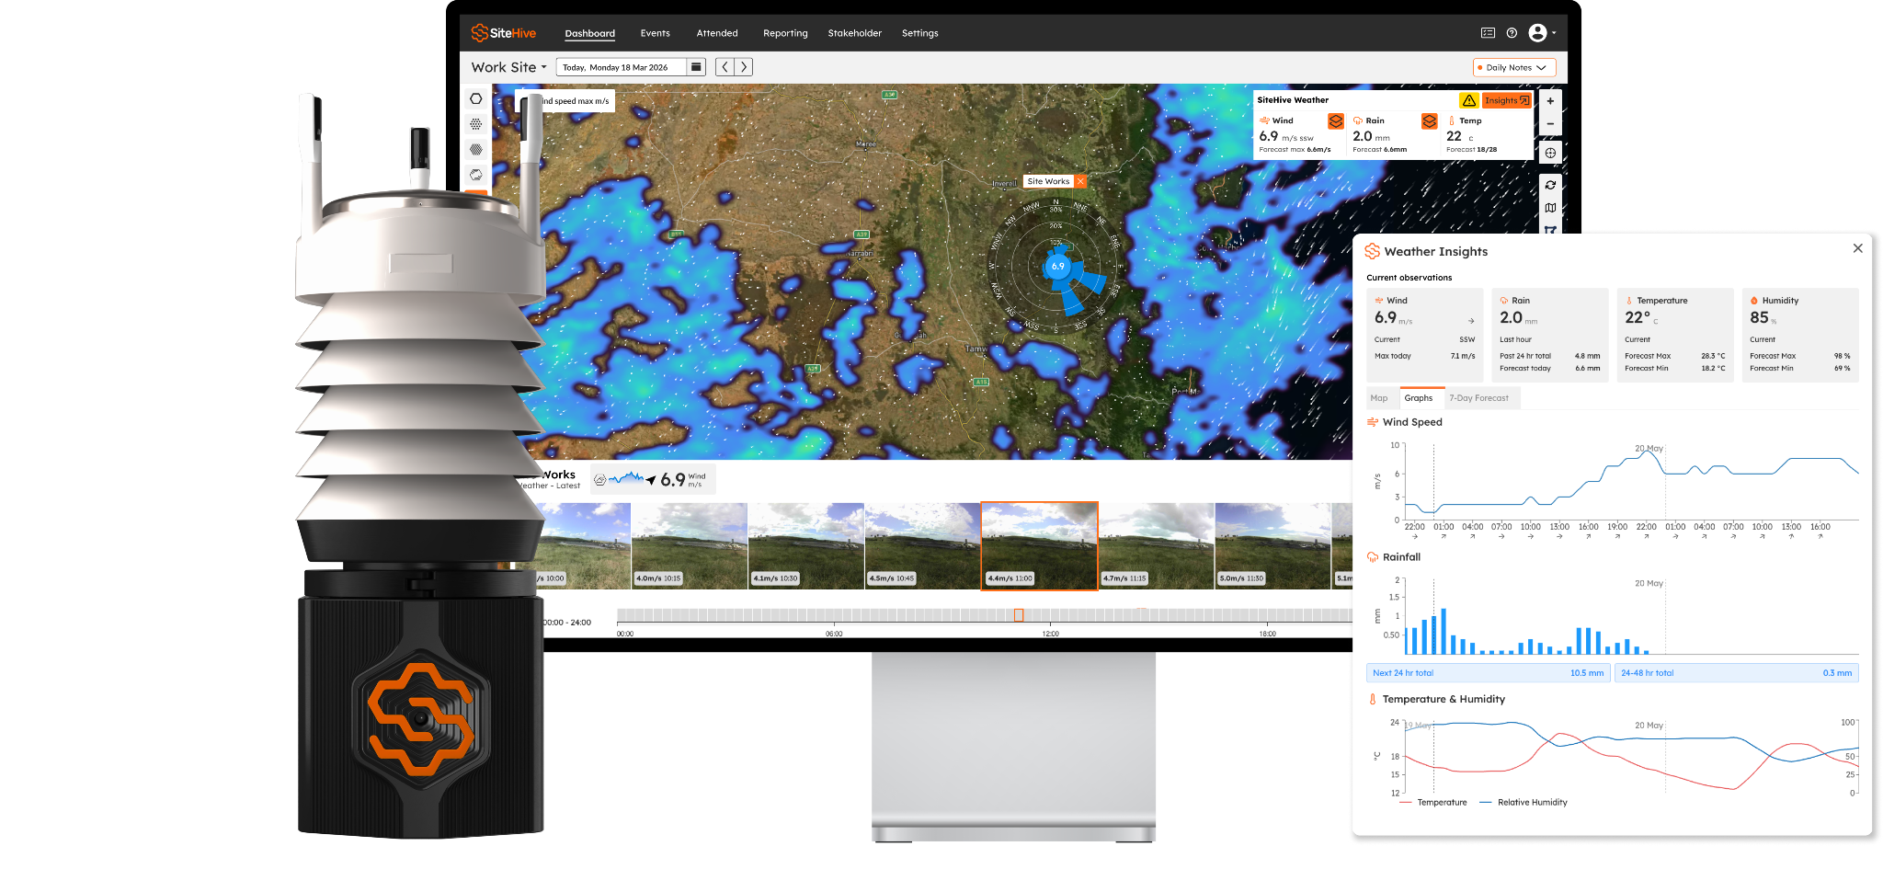
Task: Select the 4.1m/s 10:30 camera thumbnail
Action: [x=806, y=546]
